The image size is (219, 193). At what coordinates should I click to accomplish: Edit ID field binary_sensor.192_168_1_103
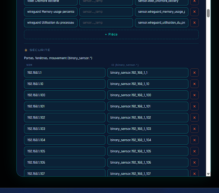point(148,129)
